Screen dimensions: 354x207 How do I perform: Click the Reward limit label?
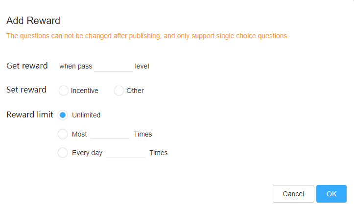click(x=30, y=115)
